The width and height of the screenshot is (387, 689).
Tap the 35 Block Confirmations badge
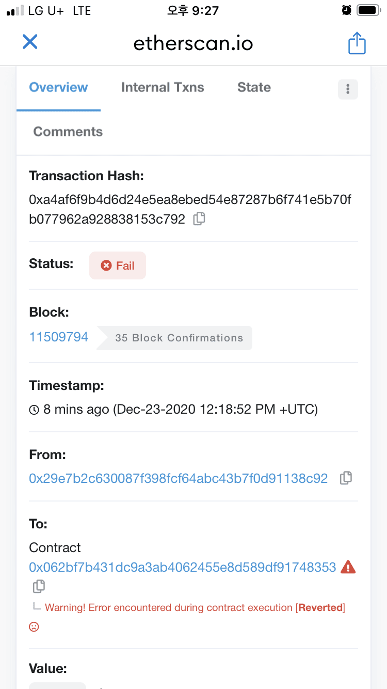pos(174,338)
